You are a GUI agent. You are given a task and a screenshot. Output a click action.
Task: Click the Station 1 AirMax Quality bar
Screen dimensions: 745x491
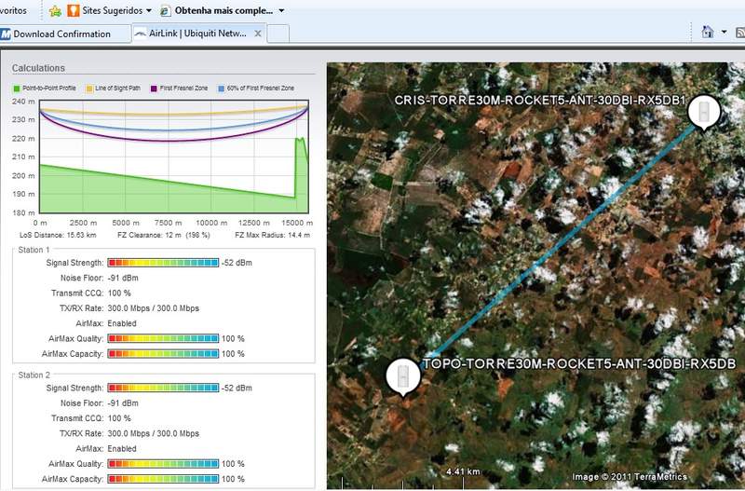point(163,338)
